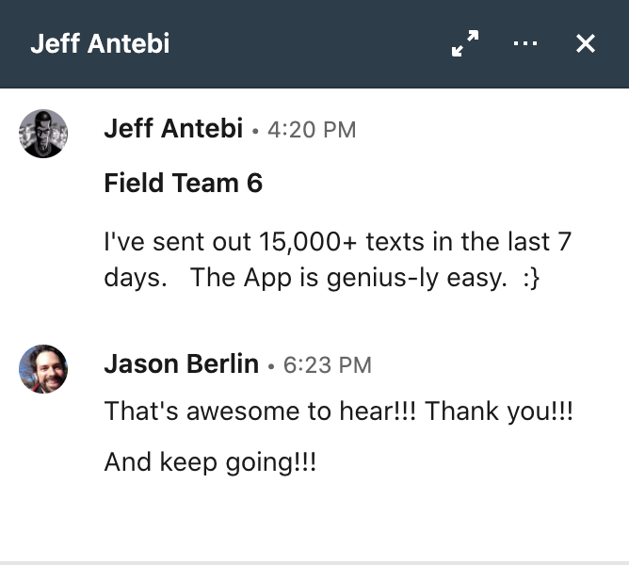
Task: Select the Field Team 6 subject line
Action: pos(184,183)
